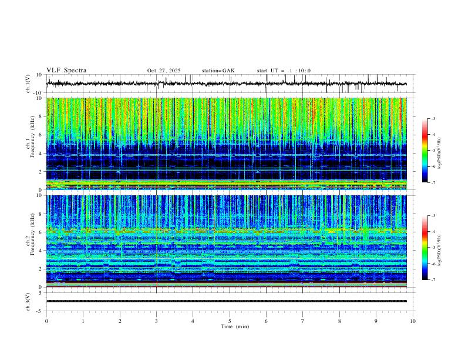This screenshot has height=360, width=465.
Task: Click the "-5" tick of ch.3(V) axis
Action: (x=40, y=311)
